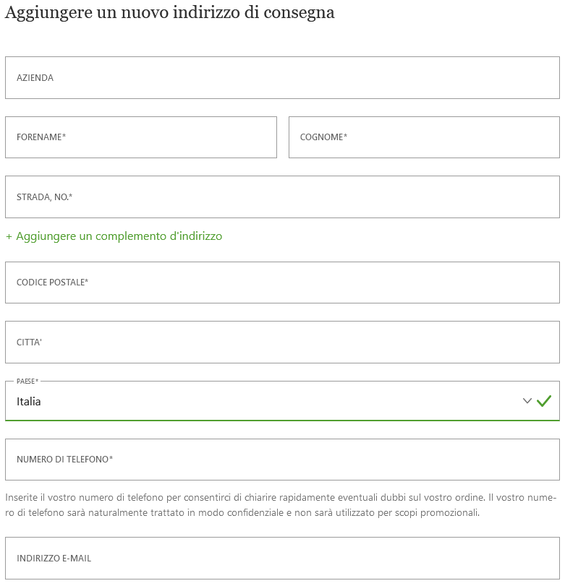The height and width of the screenshot is (586, 565).
Task: Click the small PAESE* floating label
Action: click(x=27, y=382)
